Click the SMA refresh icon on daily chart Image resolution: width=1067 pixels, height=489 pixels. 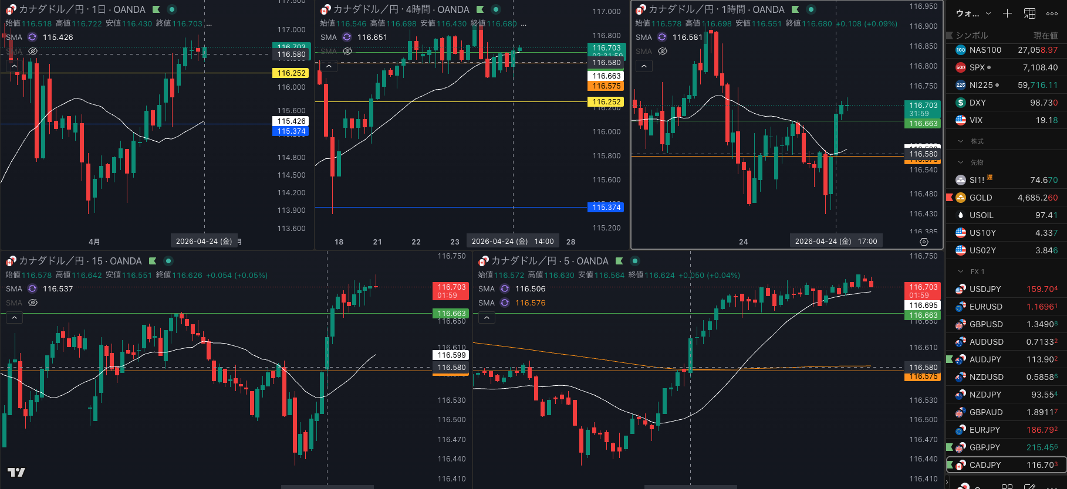32,37
